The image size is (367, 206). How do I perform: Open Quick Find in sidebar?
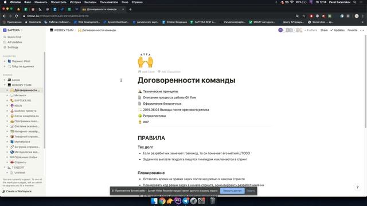14,37
